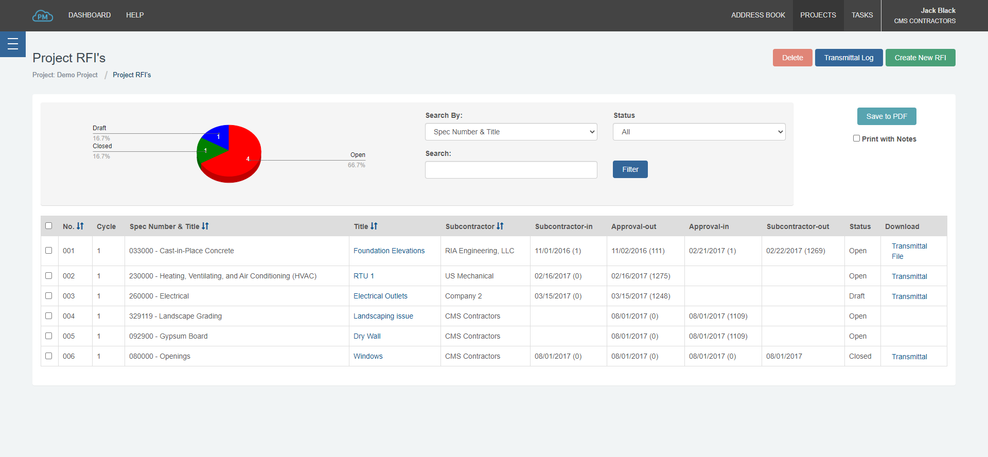Click the Subcontractor-out column header
Viewport: 988px width, 457px height.
(x=798, y=226)
